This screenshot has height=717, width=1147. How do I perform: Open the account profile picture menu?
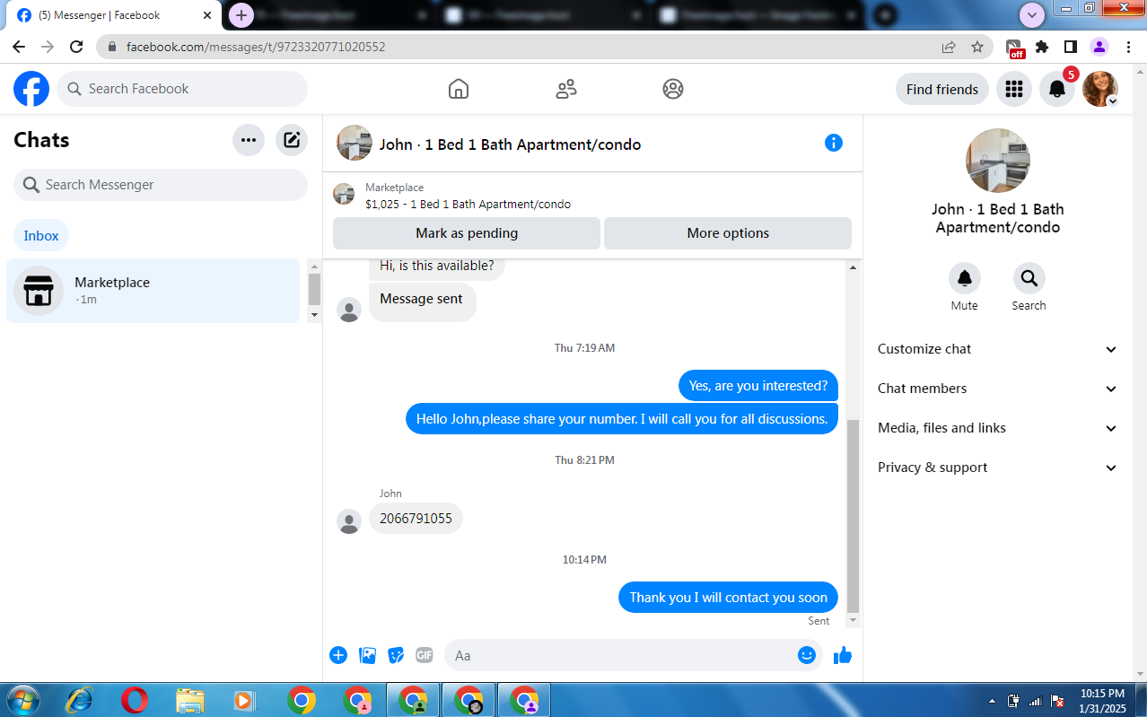1100,89
